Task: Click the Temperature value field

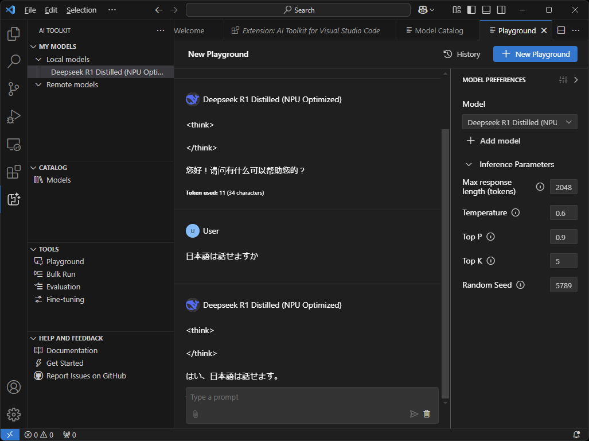Action: pyautogui.click(x=563, y=213)
